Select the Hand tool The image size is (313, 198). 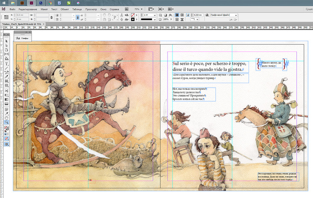click(x=7, y=118)
